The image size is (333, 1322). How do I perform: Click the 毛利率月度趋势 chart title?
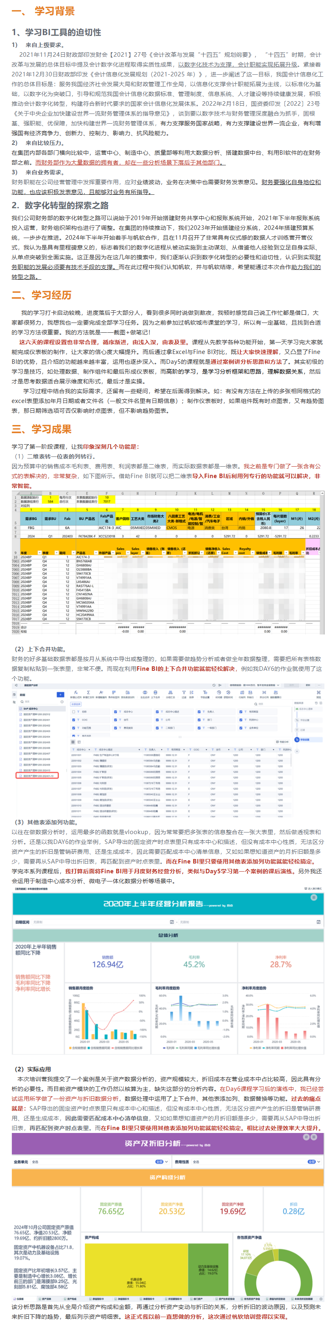point(167,988)
